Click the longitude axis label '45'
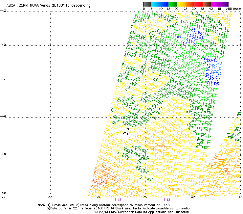The height and width of the screenshot is (214, 243). [240, 197]
